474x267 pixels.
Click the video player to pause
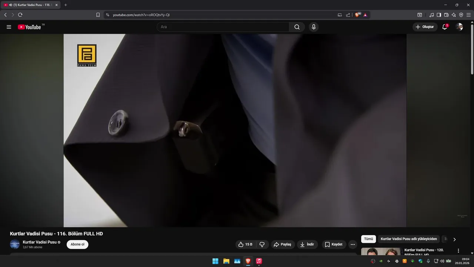pos(235,131)
